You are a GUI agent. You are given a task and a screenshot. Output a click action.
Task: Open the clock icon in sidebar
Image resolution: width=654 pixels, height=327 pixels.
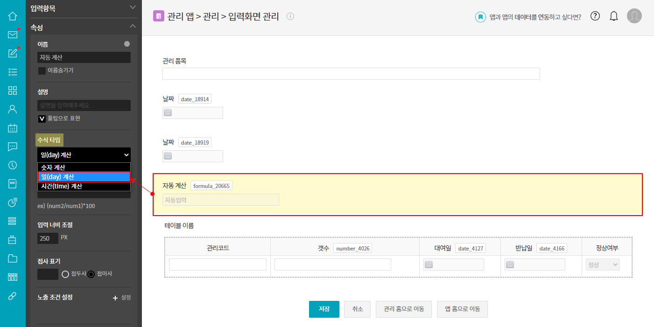13,165
